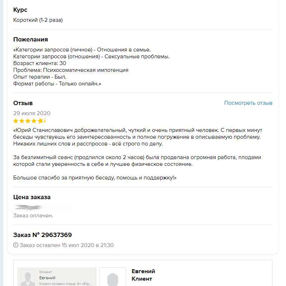Click the bold client name Евгений
Image resolution: width=286 pixels, height=286 pixels.
pos(143,271)
